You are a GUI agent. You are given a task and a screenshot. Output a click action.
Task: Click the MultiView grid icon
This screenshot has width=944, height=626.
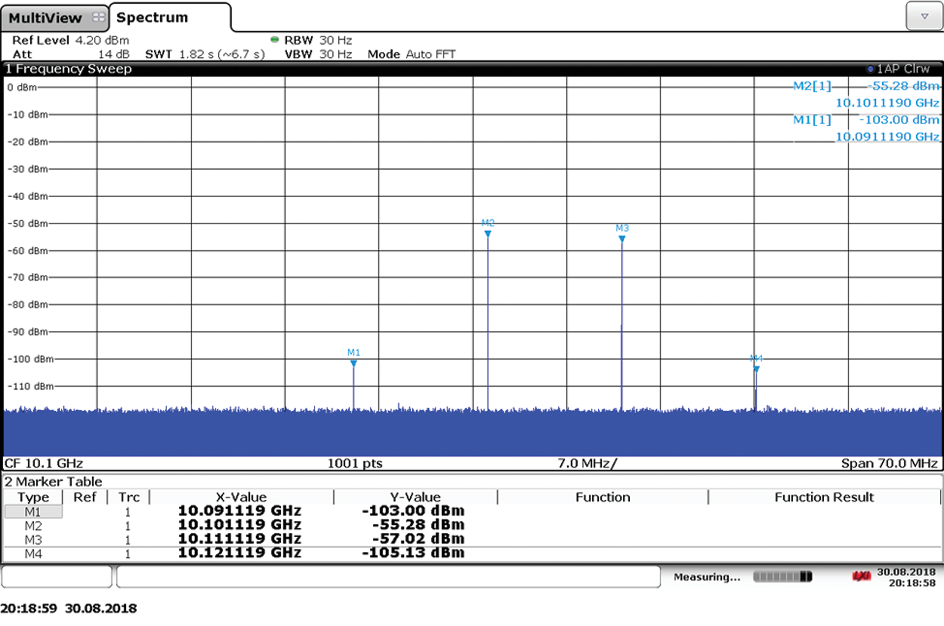(99, 18)
